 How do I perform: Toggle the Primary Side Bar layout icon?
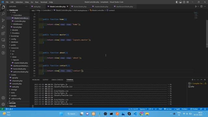tap(177, 2)
